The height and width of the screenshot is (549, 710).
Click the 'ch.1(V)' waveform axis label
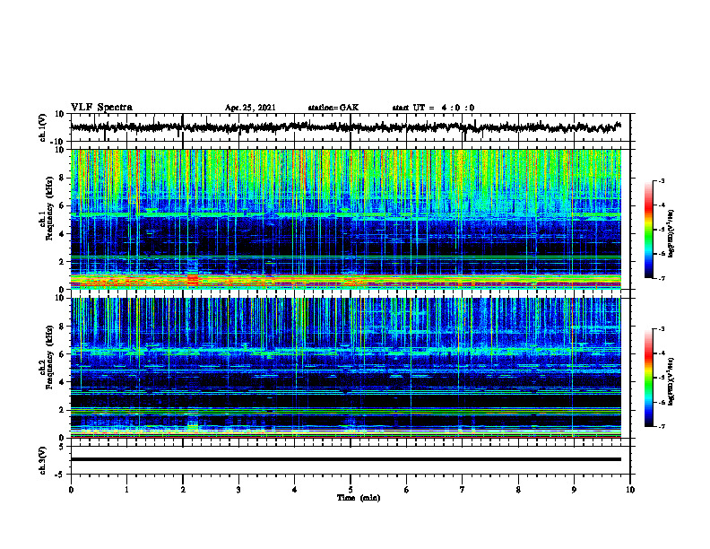[42, 127]
